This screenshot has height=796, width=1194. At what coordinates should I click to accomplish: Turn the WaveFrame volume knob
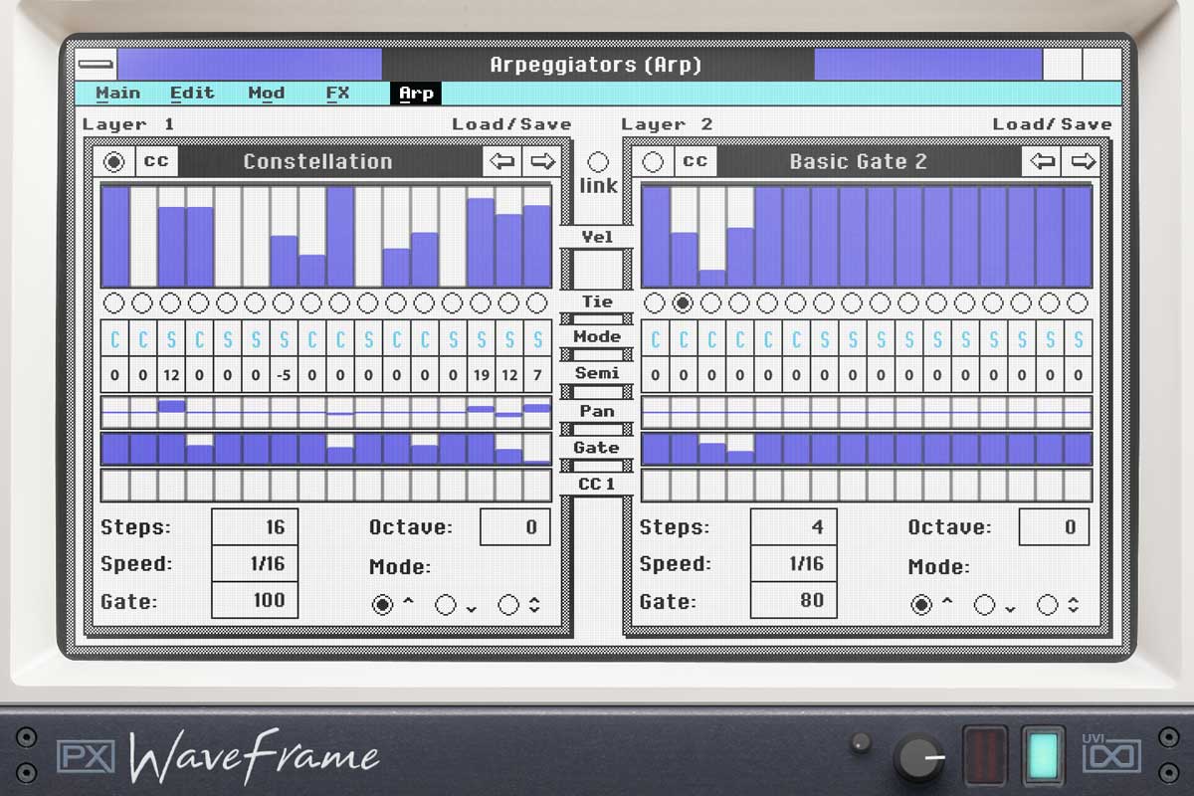tap(918, 758)
